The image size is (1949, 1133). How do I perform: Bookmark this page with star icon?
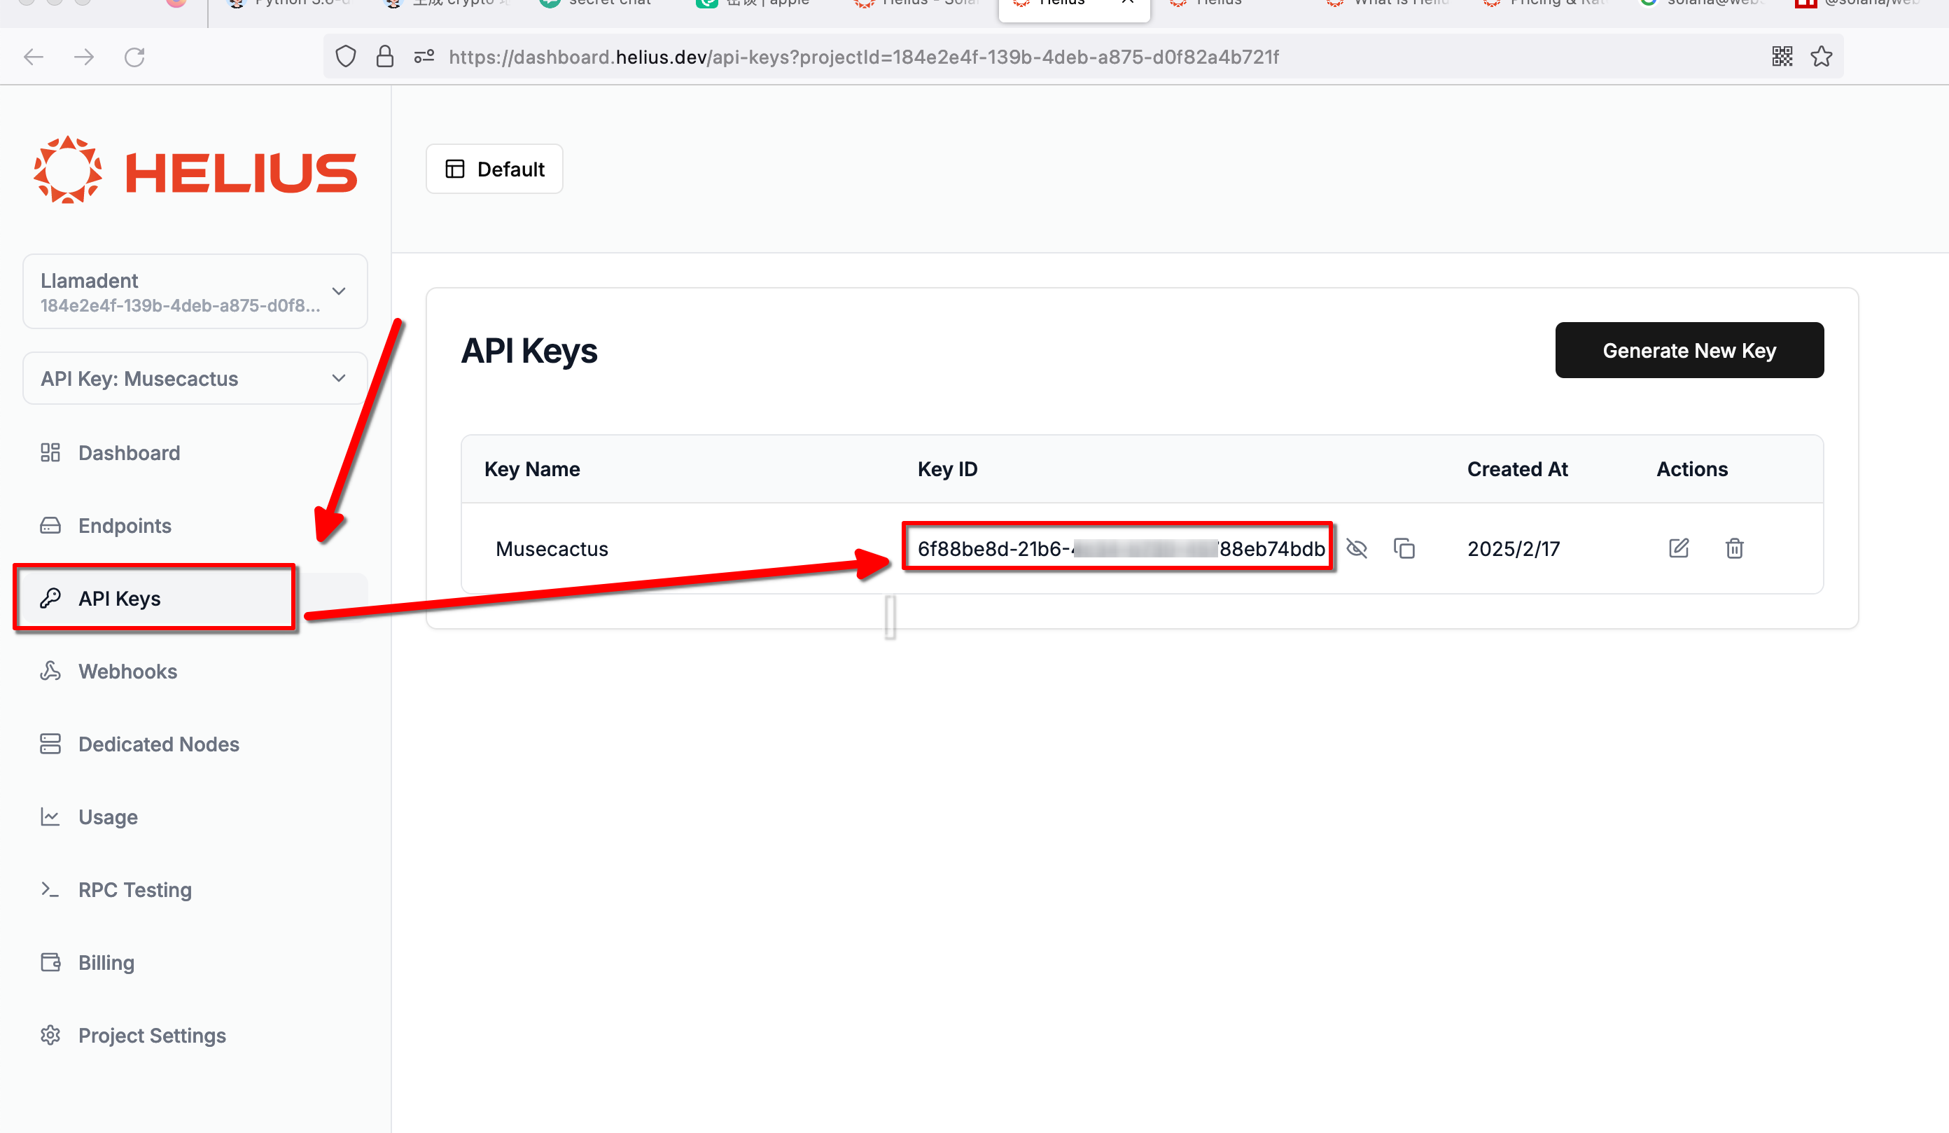(x=1821, y=57)
